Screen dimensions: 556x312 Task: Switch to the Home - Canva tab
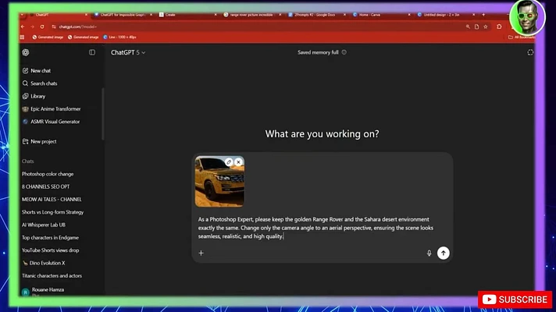(x=380, y=15)
